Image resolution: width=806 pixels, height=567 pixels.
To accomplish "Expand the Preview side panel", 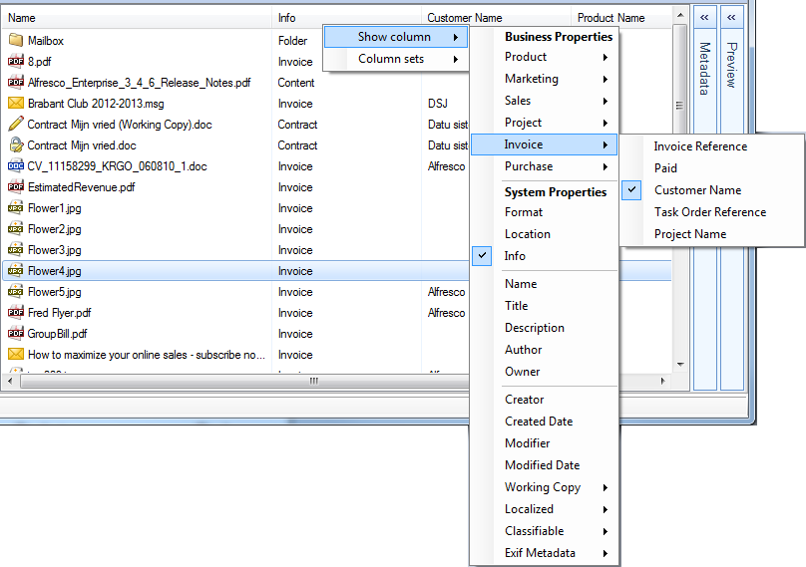I will coord(731,17).
